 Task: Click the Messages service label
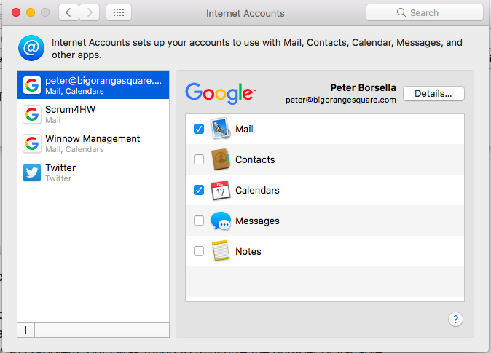(x=257, y=221)
